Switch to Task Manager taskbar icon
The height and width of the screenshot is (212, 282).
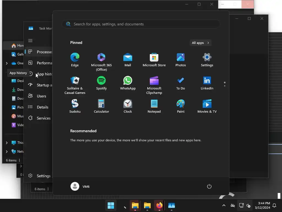pos(171,205)
